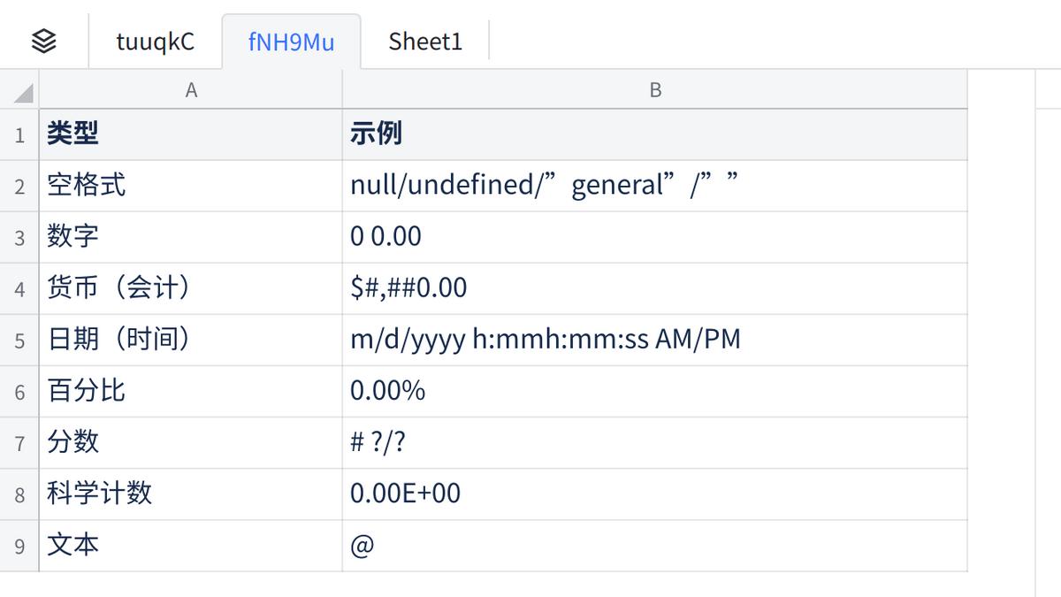This screenshot has height=597, width=1061.
Task: Select column A header
Action: coord(191,88)
